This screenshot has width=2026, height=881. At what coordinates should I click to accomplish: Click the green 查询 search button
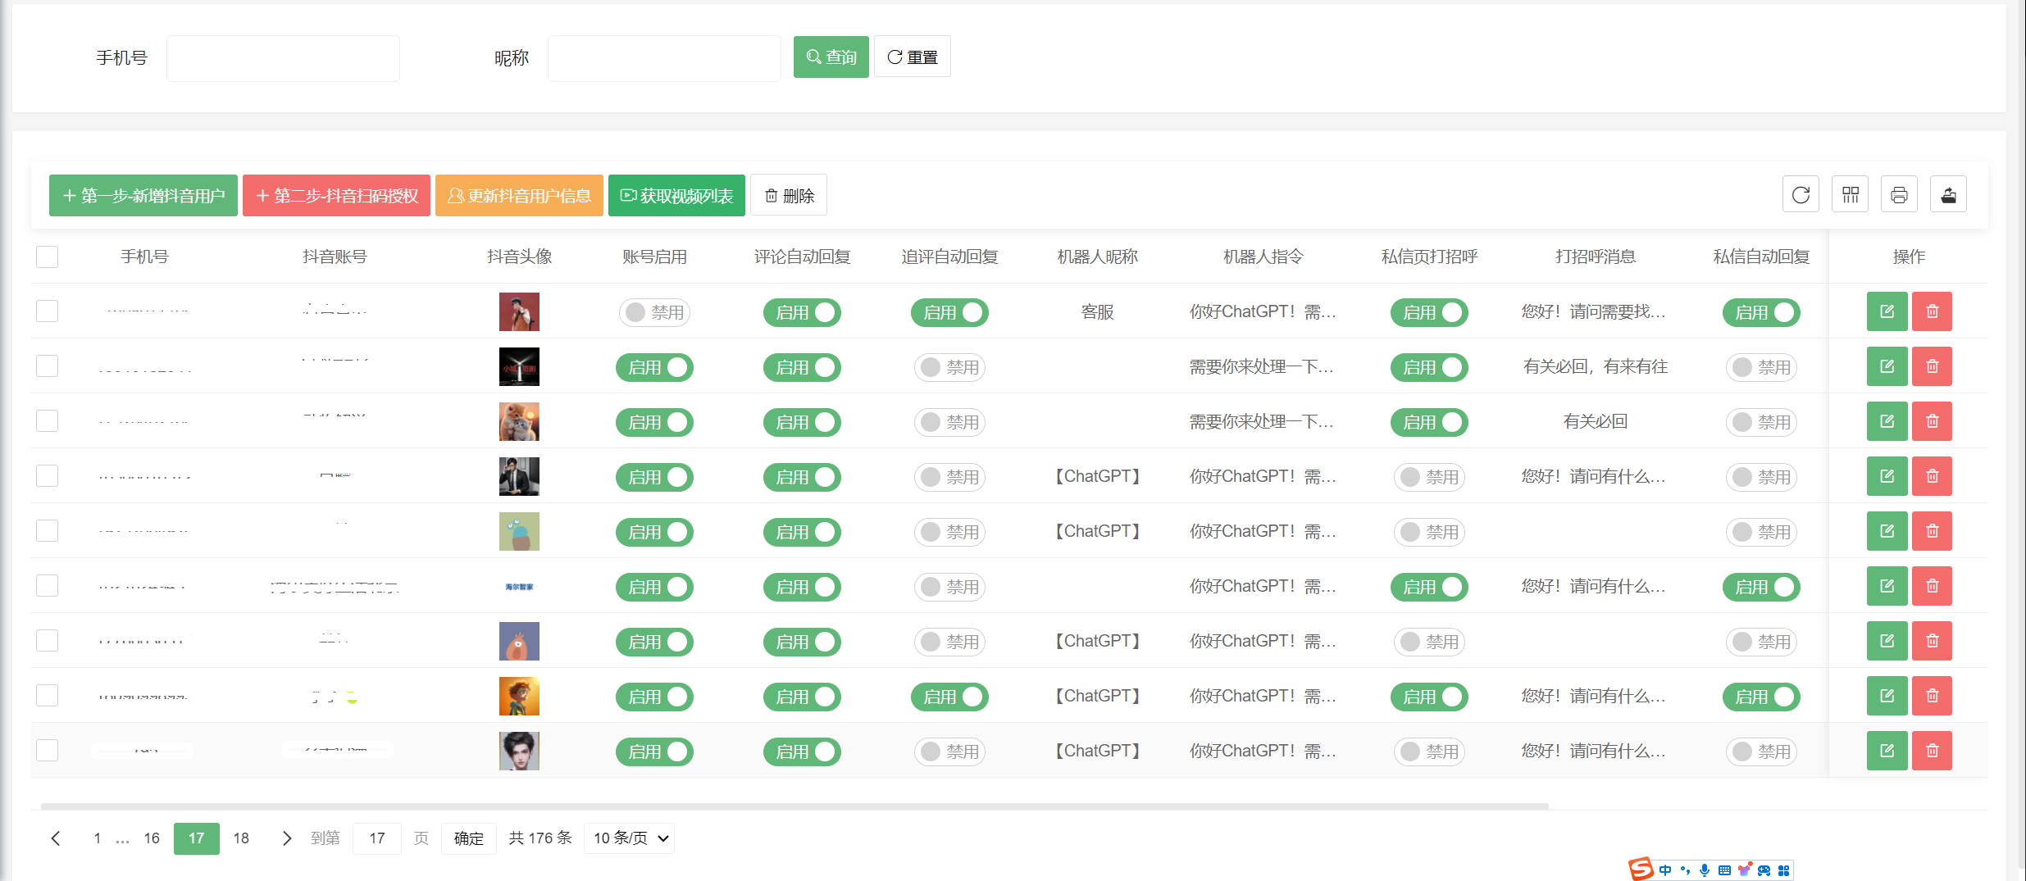click(831, 57)
